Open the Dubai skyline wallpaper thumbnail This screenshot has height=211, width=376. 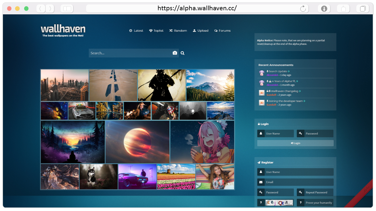[x=65, y=85]
